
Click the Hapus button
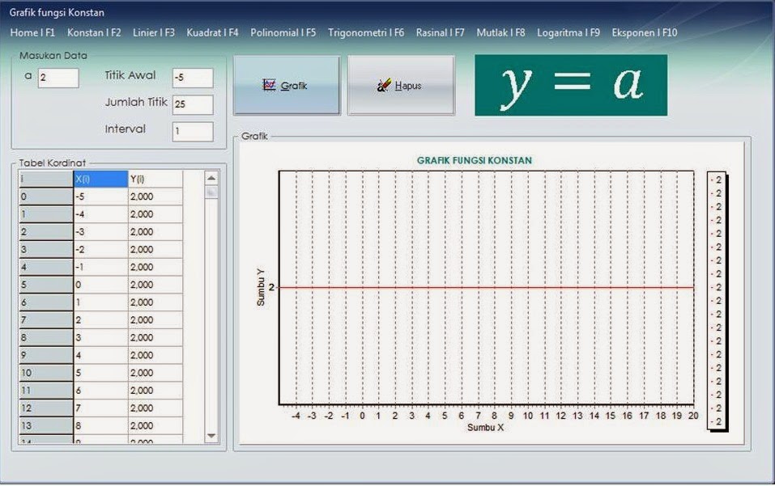[401, 86]
